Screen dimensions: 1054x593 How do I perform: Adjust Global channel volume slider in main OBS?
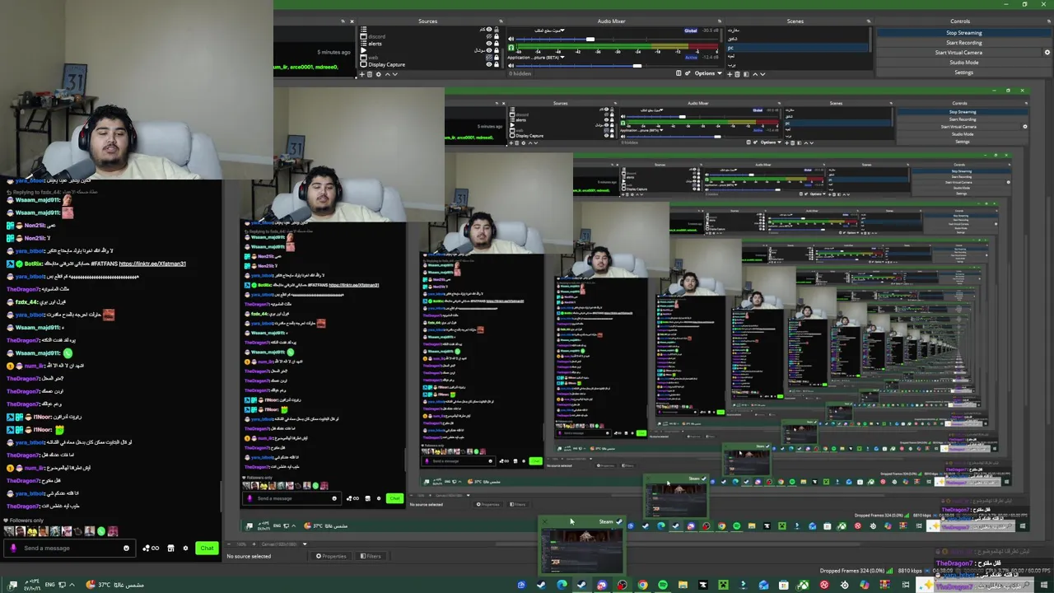pos(590,39)
